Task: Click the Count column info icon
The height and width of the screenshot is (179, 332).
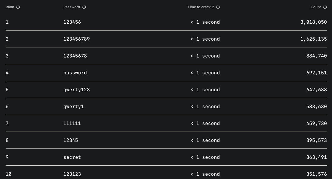Action: point(325,7)
